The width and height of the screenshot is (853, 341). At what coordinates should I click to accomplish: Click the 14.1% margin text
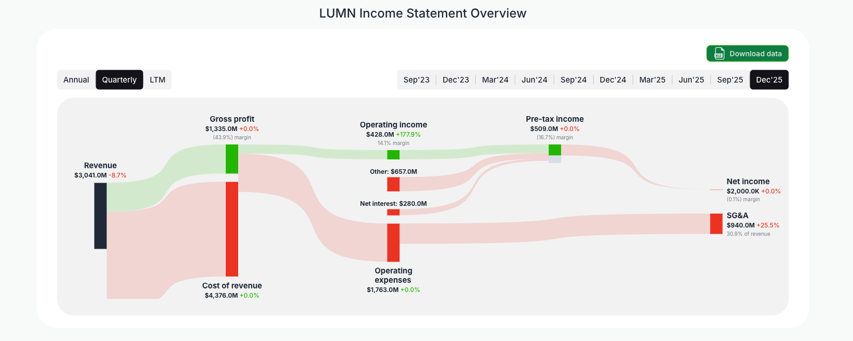pyautogui.click(x=393, y=143)
